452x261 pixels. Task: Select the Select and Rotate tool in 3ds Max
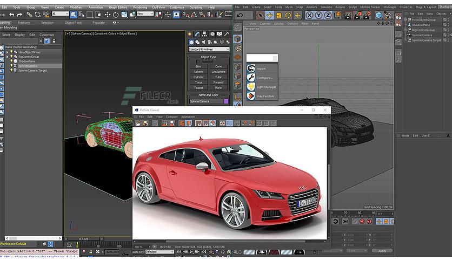116,15
